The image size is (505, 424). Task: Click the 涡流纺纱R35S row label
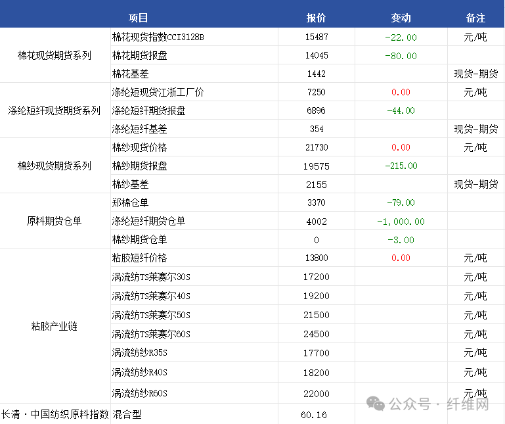click(x=140, y=353)
